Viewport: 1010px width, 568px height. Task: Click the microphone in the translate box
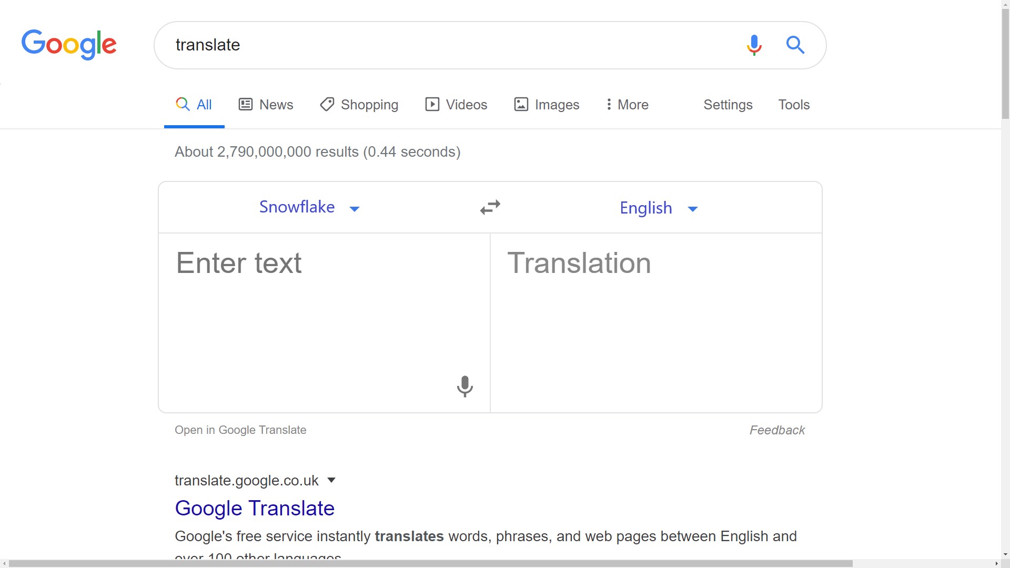pos(465,387)
